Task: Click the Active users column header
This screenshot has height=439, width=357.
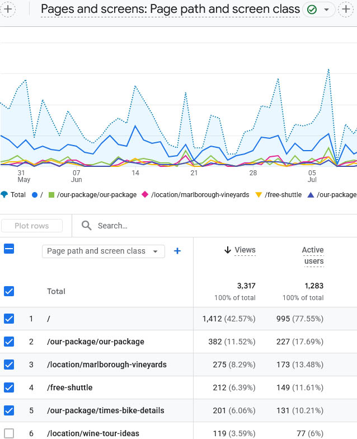Action: pos(313,255)
